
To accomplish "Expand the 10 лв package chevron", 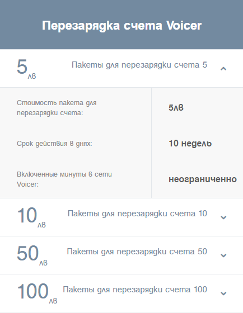I will [x=223, y=217].
